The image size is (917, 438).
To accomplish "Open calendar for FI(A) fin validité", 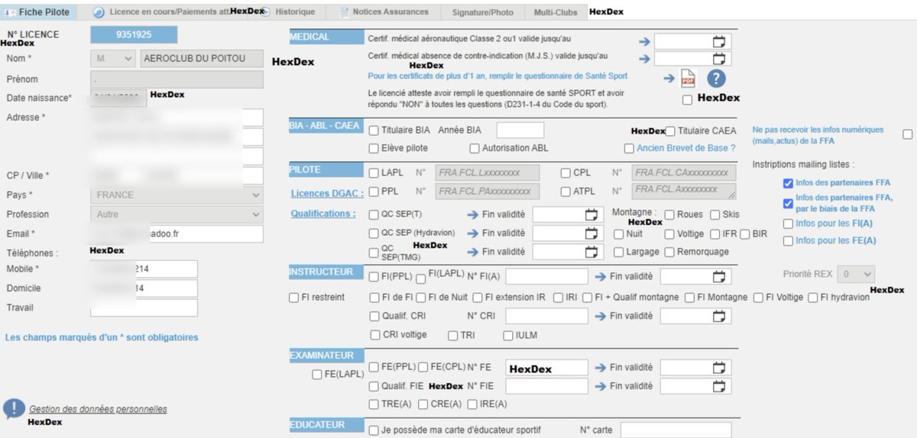I will tap(718, 276).
